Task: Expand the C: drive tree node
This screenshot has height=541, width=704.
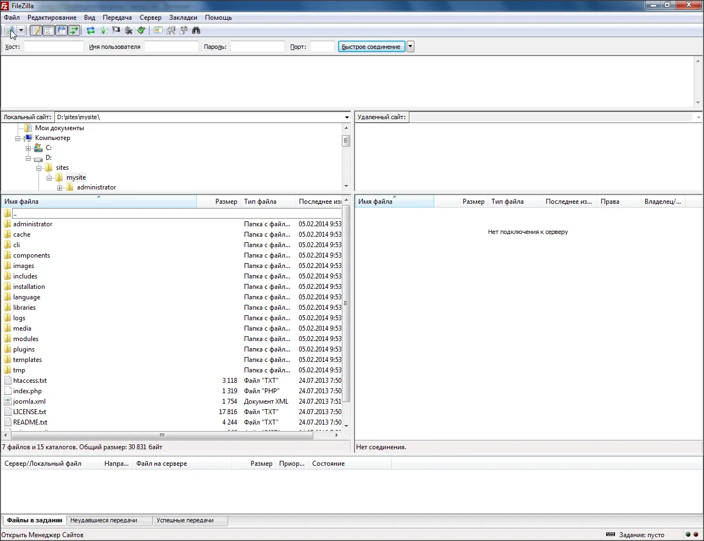Action: click(x=29, y=148)
